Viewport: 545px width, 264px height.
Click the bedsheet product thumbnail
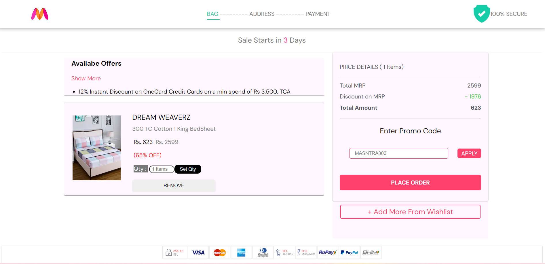(96, 148)
